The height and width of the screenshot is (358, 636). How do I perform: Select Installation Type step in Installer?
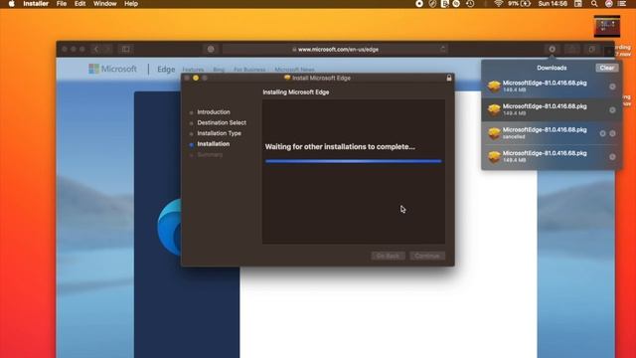(219, 133)
